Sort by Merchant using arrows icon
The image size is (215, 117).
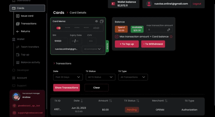(x=166, y=101)
